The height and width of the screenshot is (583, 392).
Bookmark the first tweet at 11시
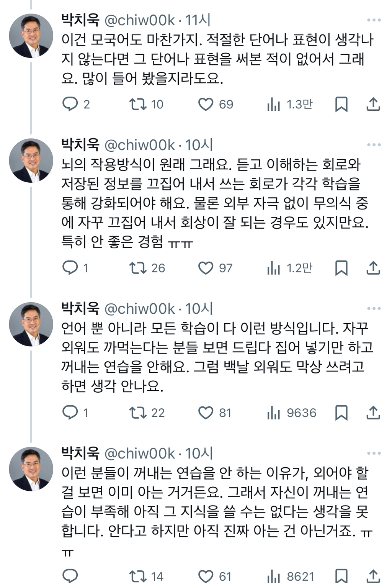[x=341, y=104]
